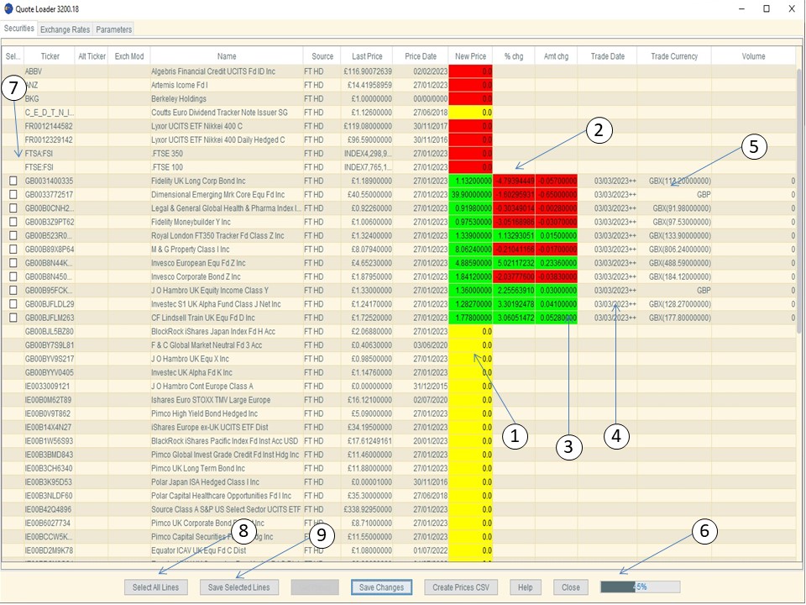The image size is (806, 605).
Task: Tick the checkbox for GB0031400335
Action: (x=13, y=181)
